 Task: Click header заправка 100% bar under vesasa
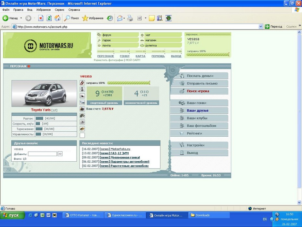(208, 54)
